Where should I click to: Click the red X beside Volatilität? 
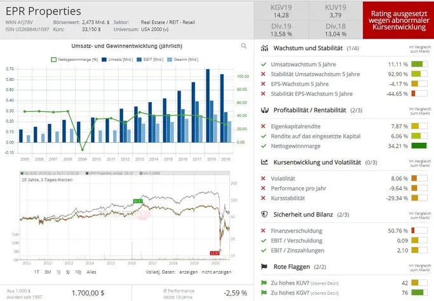pyautogui.click(x=263, y=178)
